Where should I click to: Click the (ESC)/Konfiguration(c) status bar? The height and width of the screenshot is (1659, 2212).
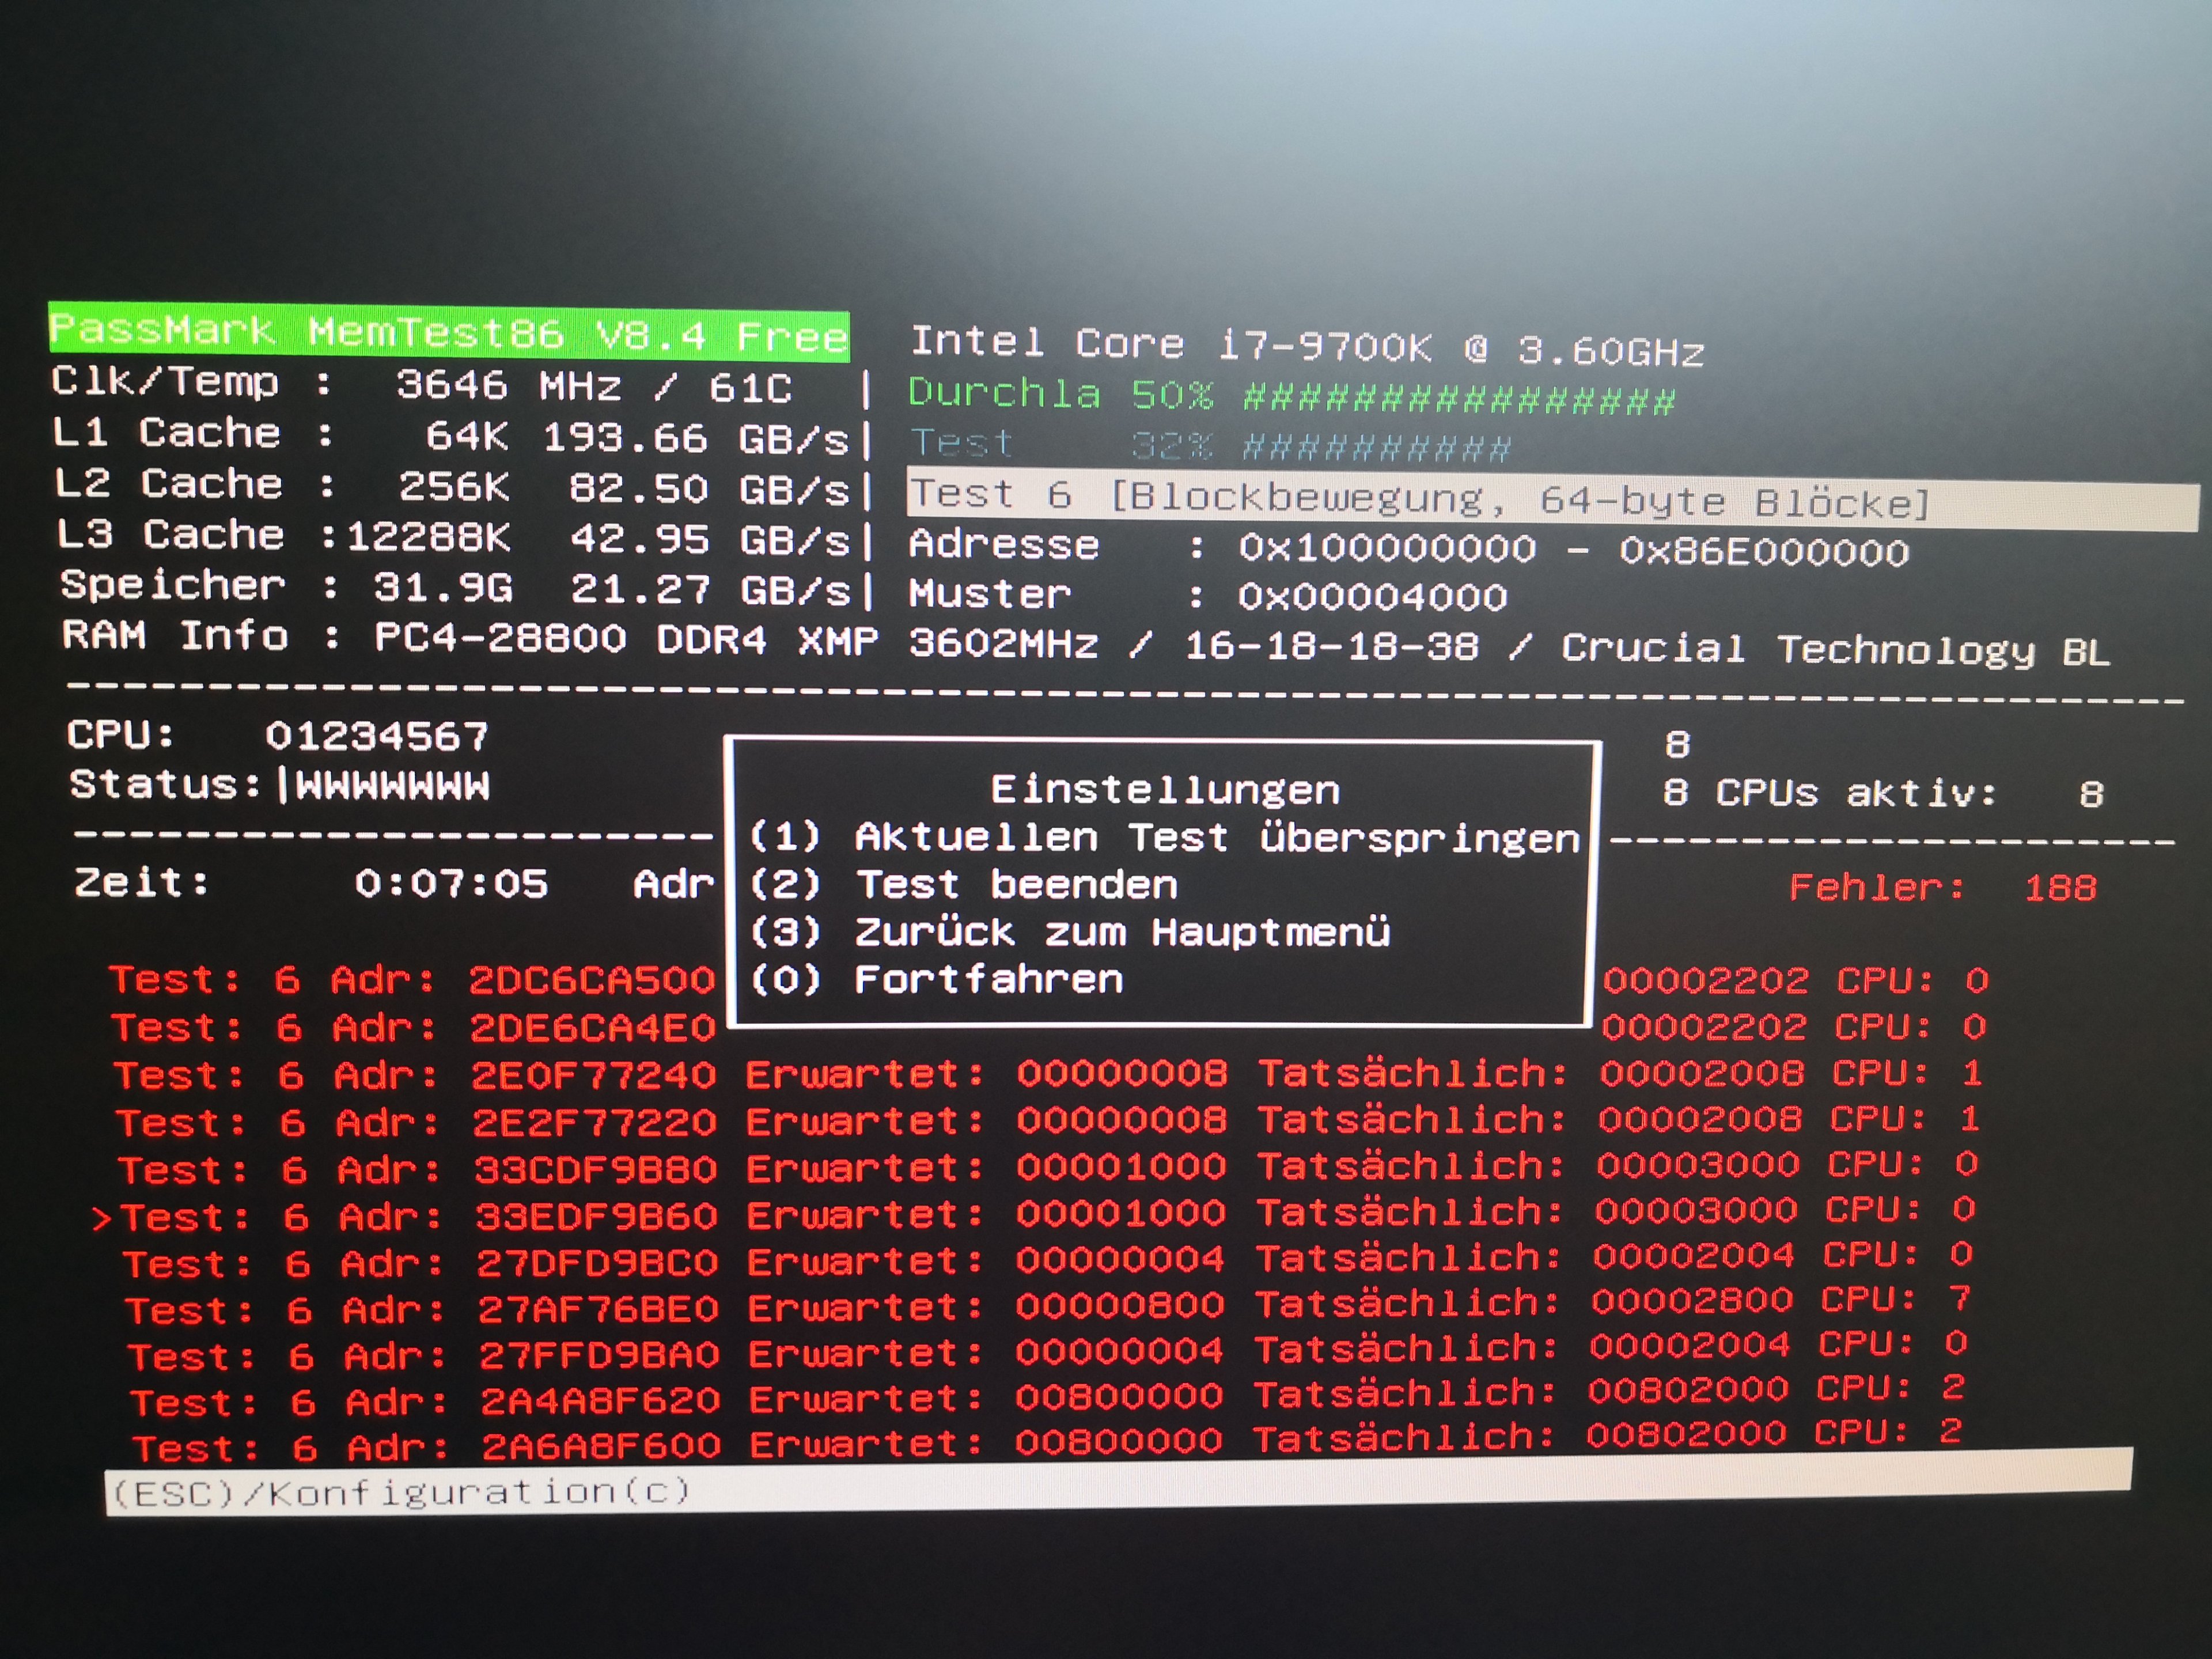[400, 1492]
